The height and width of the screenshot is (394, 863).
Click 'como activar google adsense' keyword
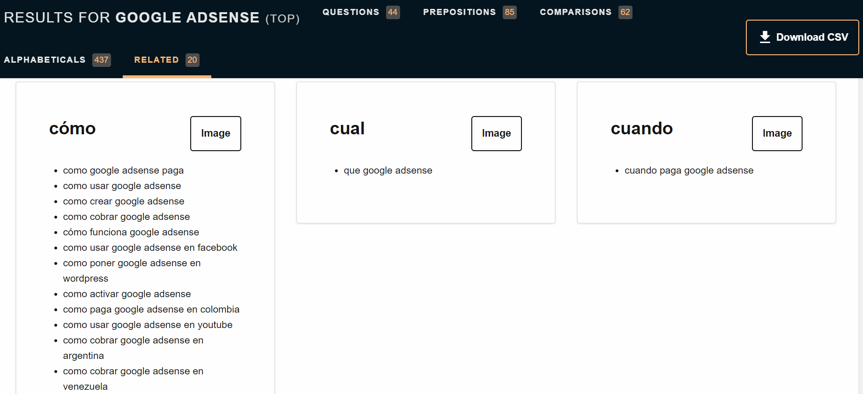coord(127,294)
